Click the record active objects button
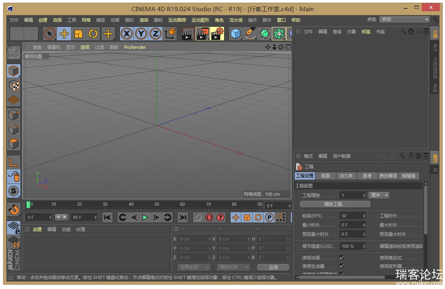 coord(209,217)
